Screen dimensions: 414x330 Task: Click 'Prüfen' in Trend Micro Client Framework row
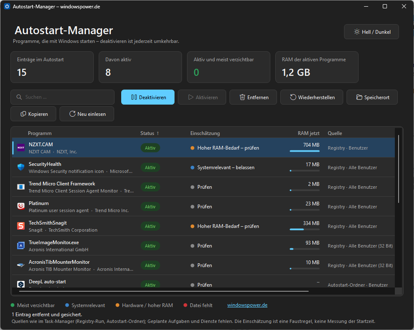pos(205,187)
